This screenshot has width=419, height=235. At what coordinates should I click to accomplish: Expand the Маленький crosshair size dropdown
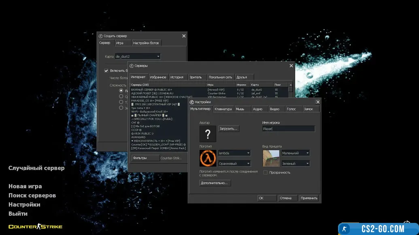coord(296,153)
